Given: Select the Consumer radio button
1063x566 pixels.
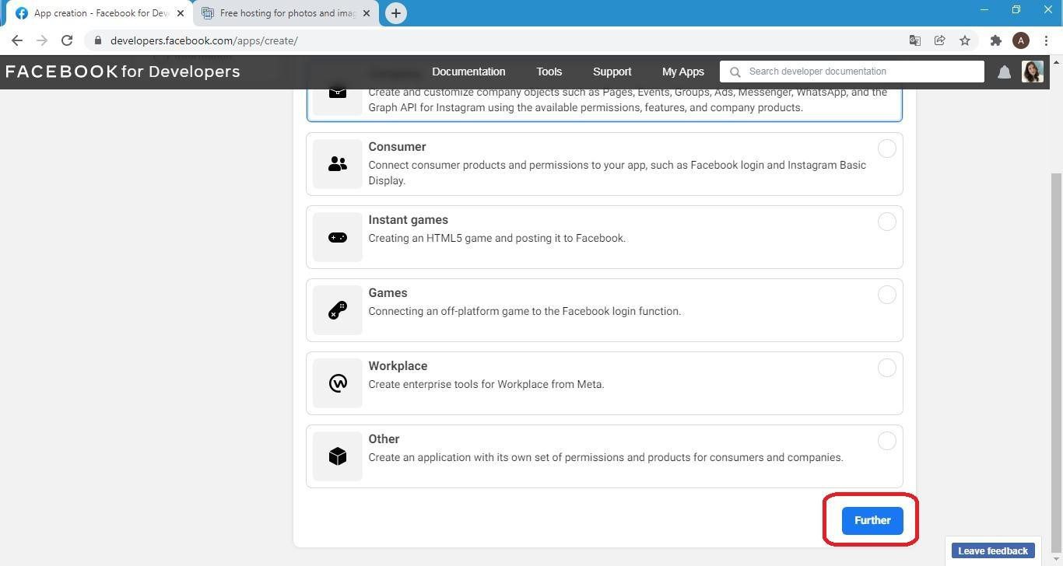Looking at the screenshot, I should pos(886,148).
